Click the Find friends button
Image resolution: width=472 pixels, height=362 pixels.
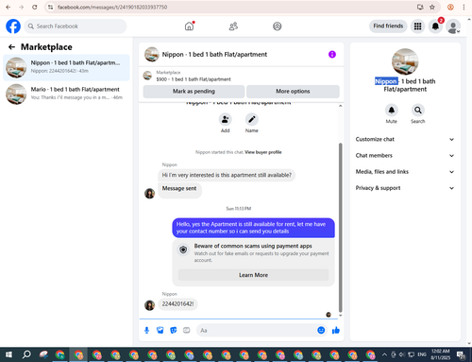point(388,26)
